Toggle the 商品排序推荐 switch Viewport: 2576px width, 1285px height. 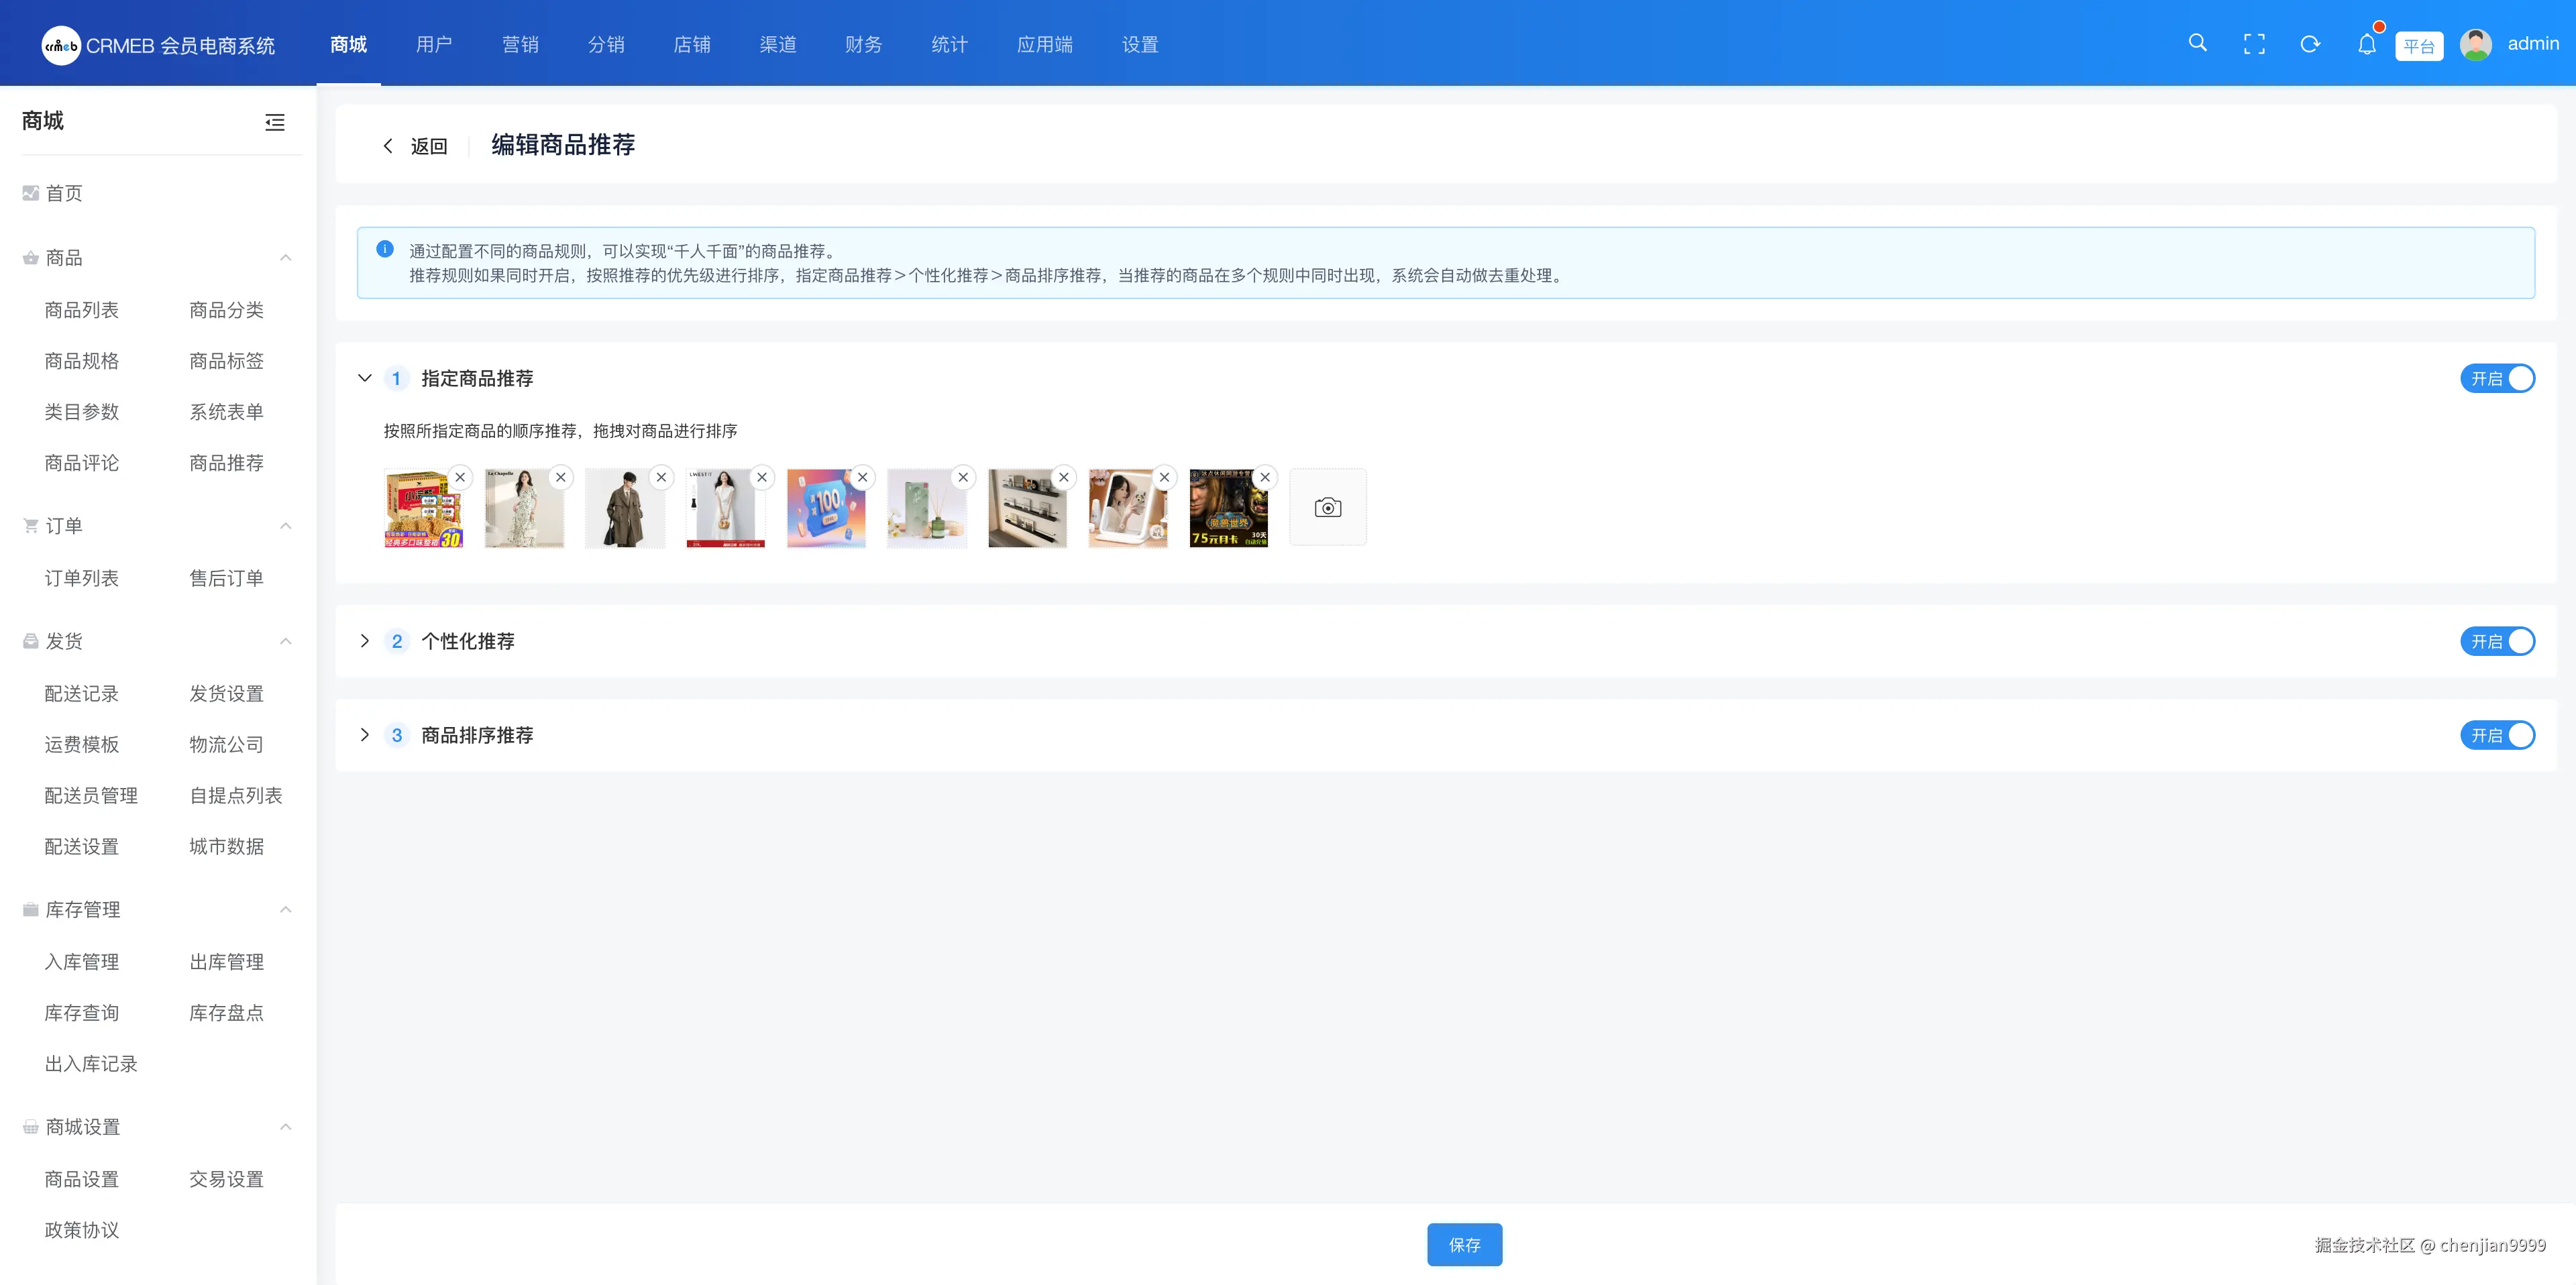[2497, 735]
